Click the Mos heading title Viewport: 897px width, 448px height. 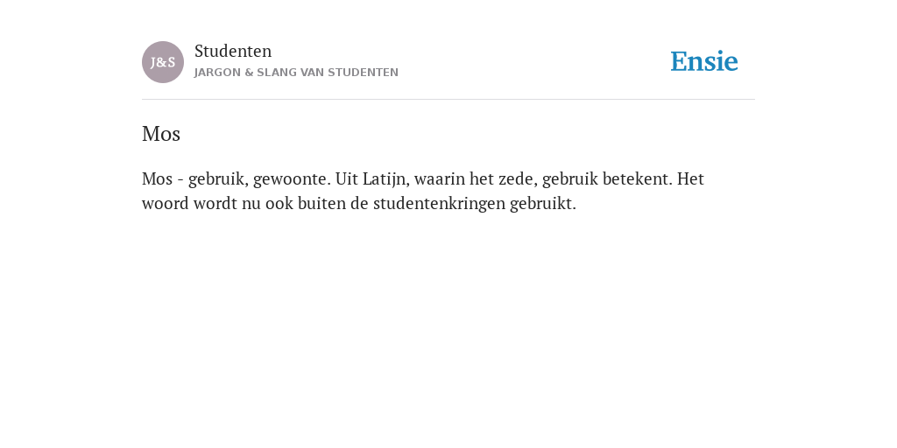(x=161, y=134)
